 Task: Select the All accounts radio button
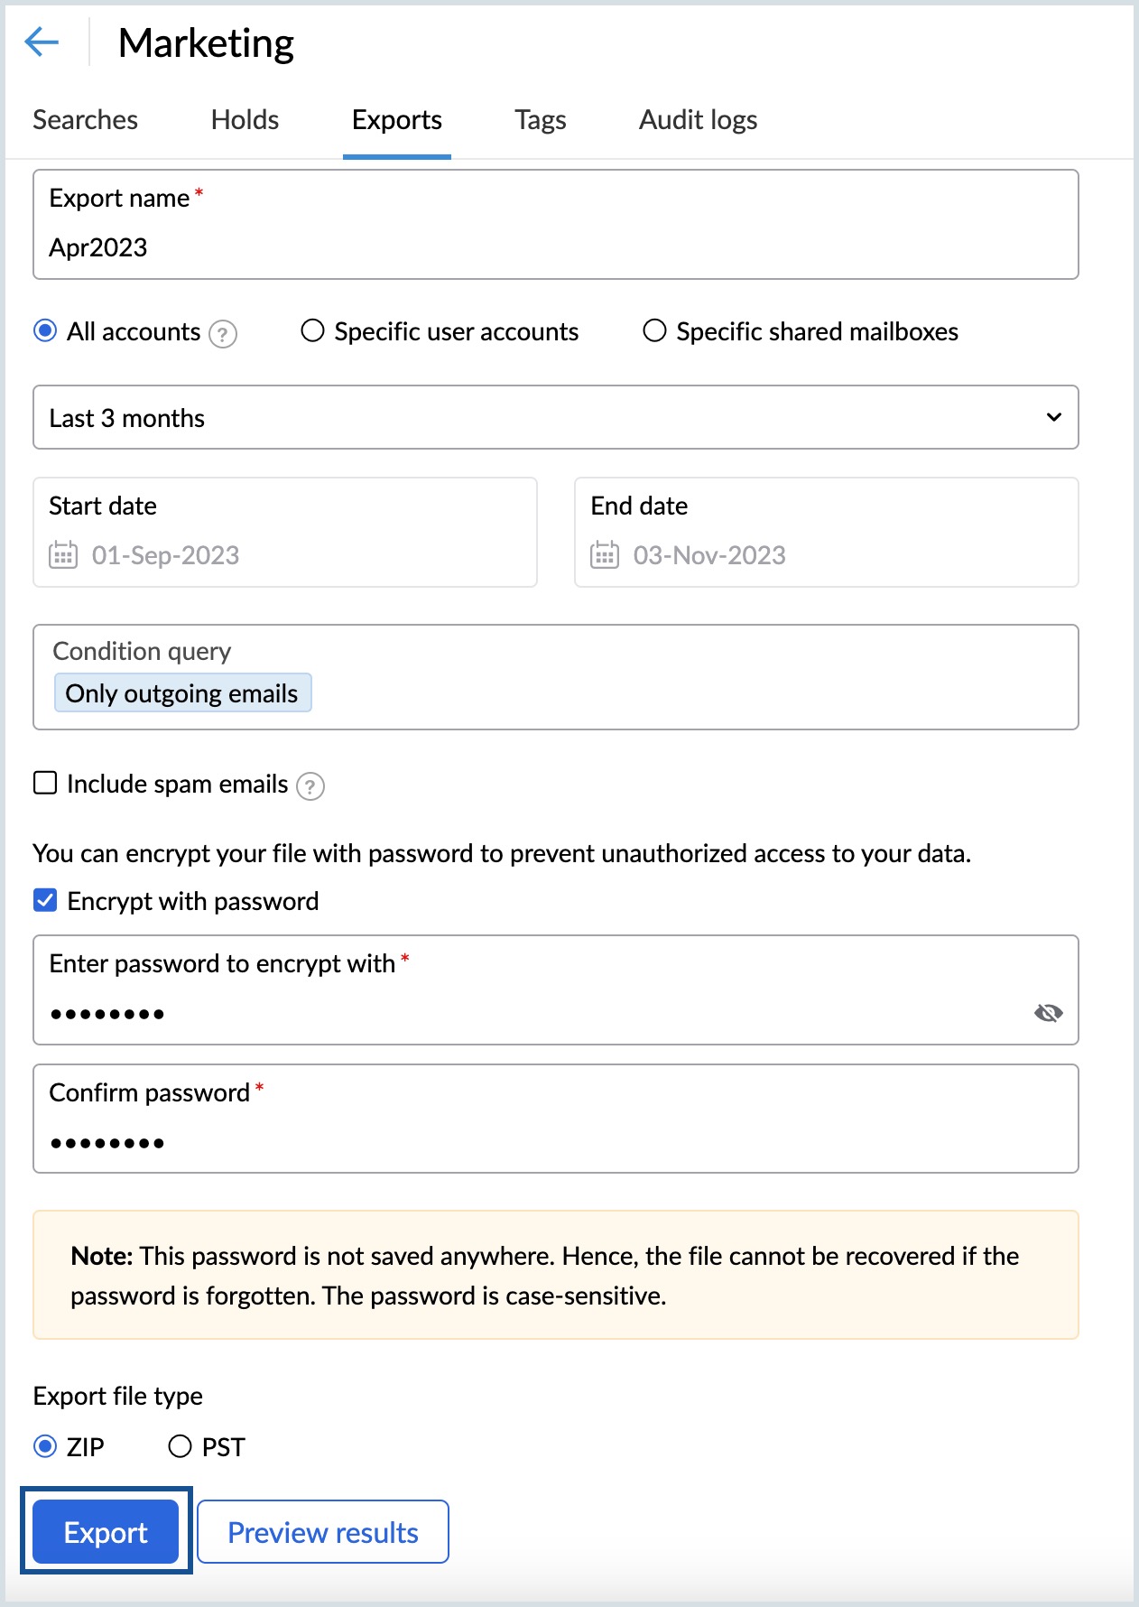point(45,331)
